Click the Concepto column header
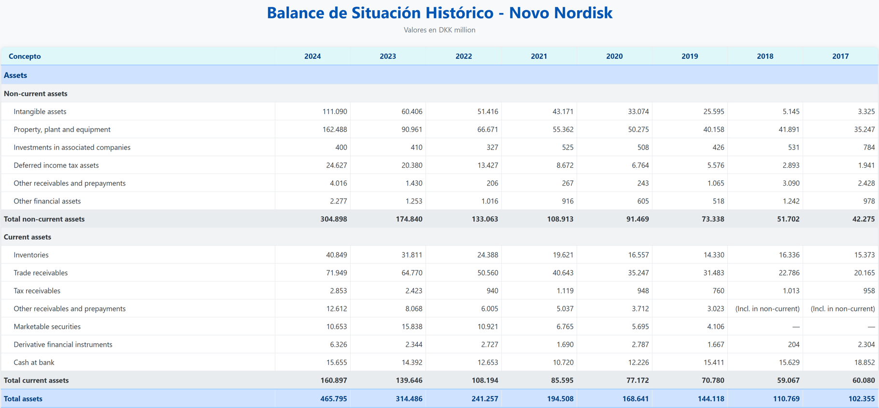 tap(25, 56)
